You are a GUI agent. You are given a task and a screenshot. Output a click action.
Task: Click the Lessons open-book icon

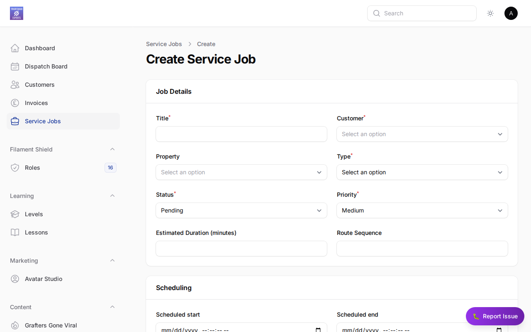(15, 232)
